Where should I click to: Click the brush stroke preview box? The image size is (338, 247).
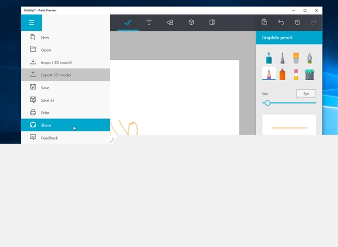[289, 125]
